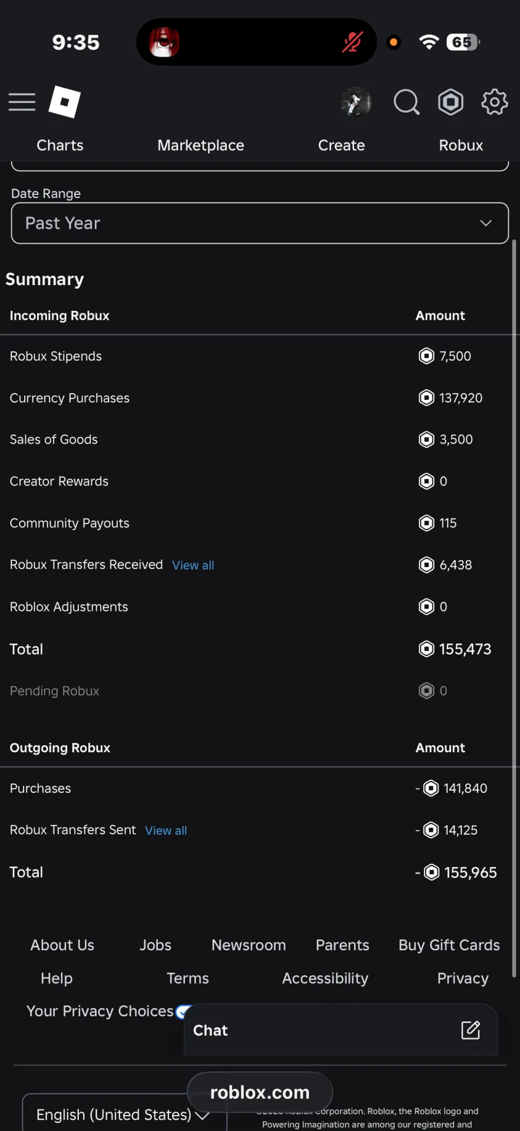Select the Robux Stipends row label

[56, 356]
